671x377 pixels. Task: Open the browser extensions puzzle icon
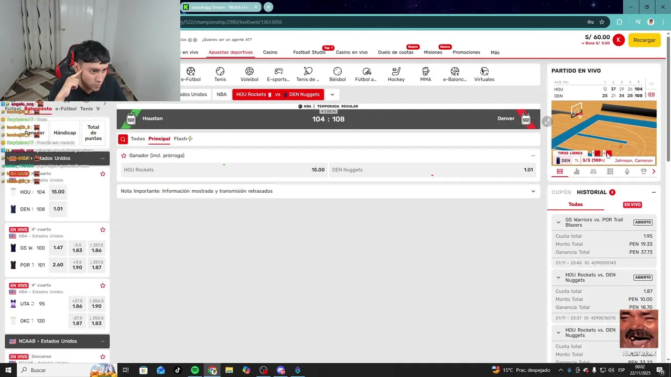[x=619, y=22]
